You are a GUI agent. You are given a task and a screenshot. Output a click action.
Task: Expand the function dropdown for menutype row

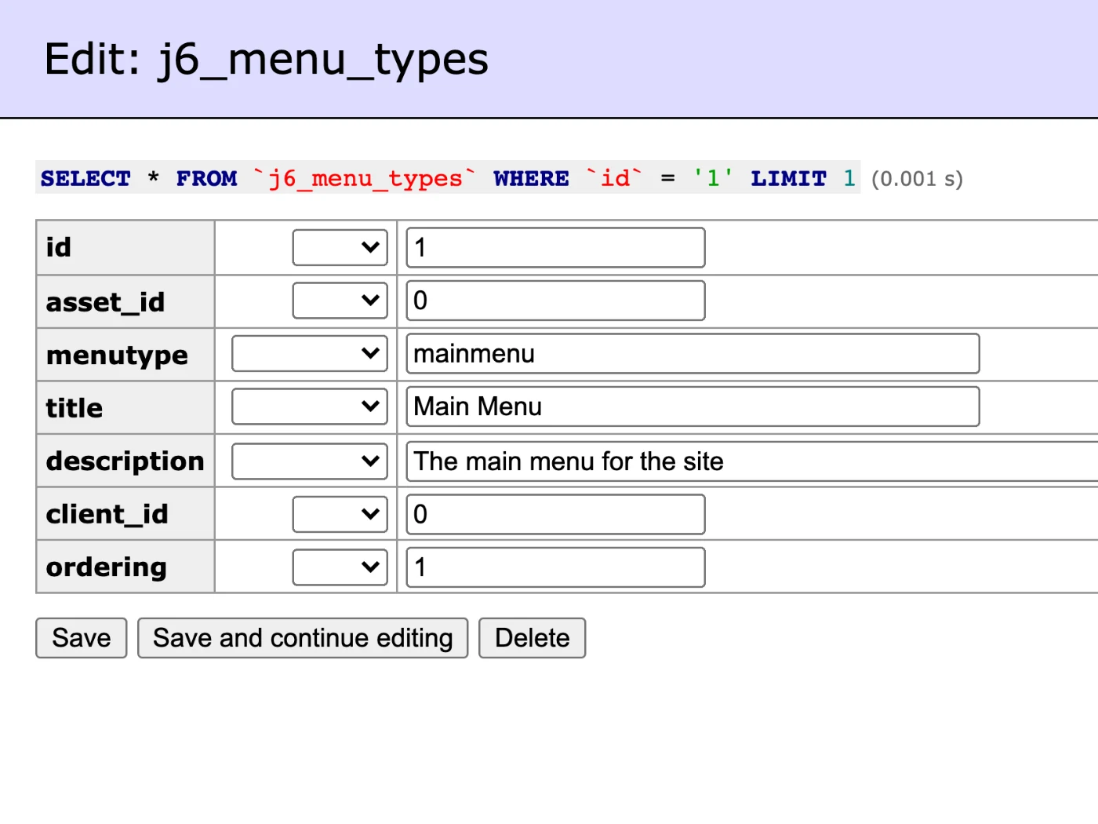tap(310, 354)
